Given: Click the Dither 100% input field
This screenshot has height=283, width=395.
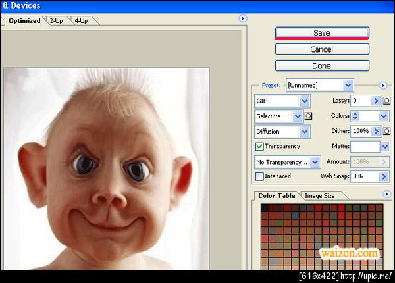Looking at the screenshot, I should pos(361,131).
